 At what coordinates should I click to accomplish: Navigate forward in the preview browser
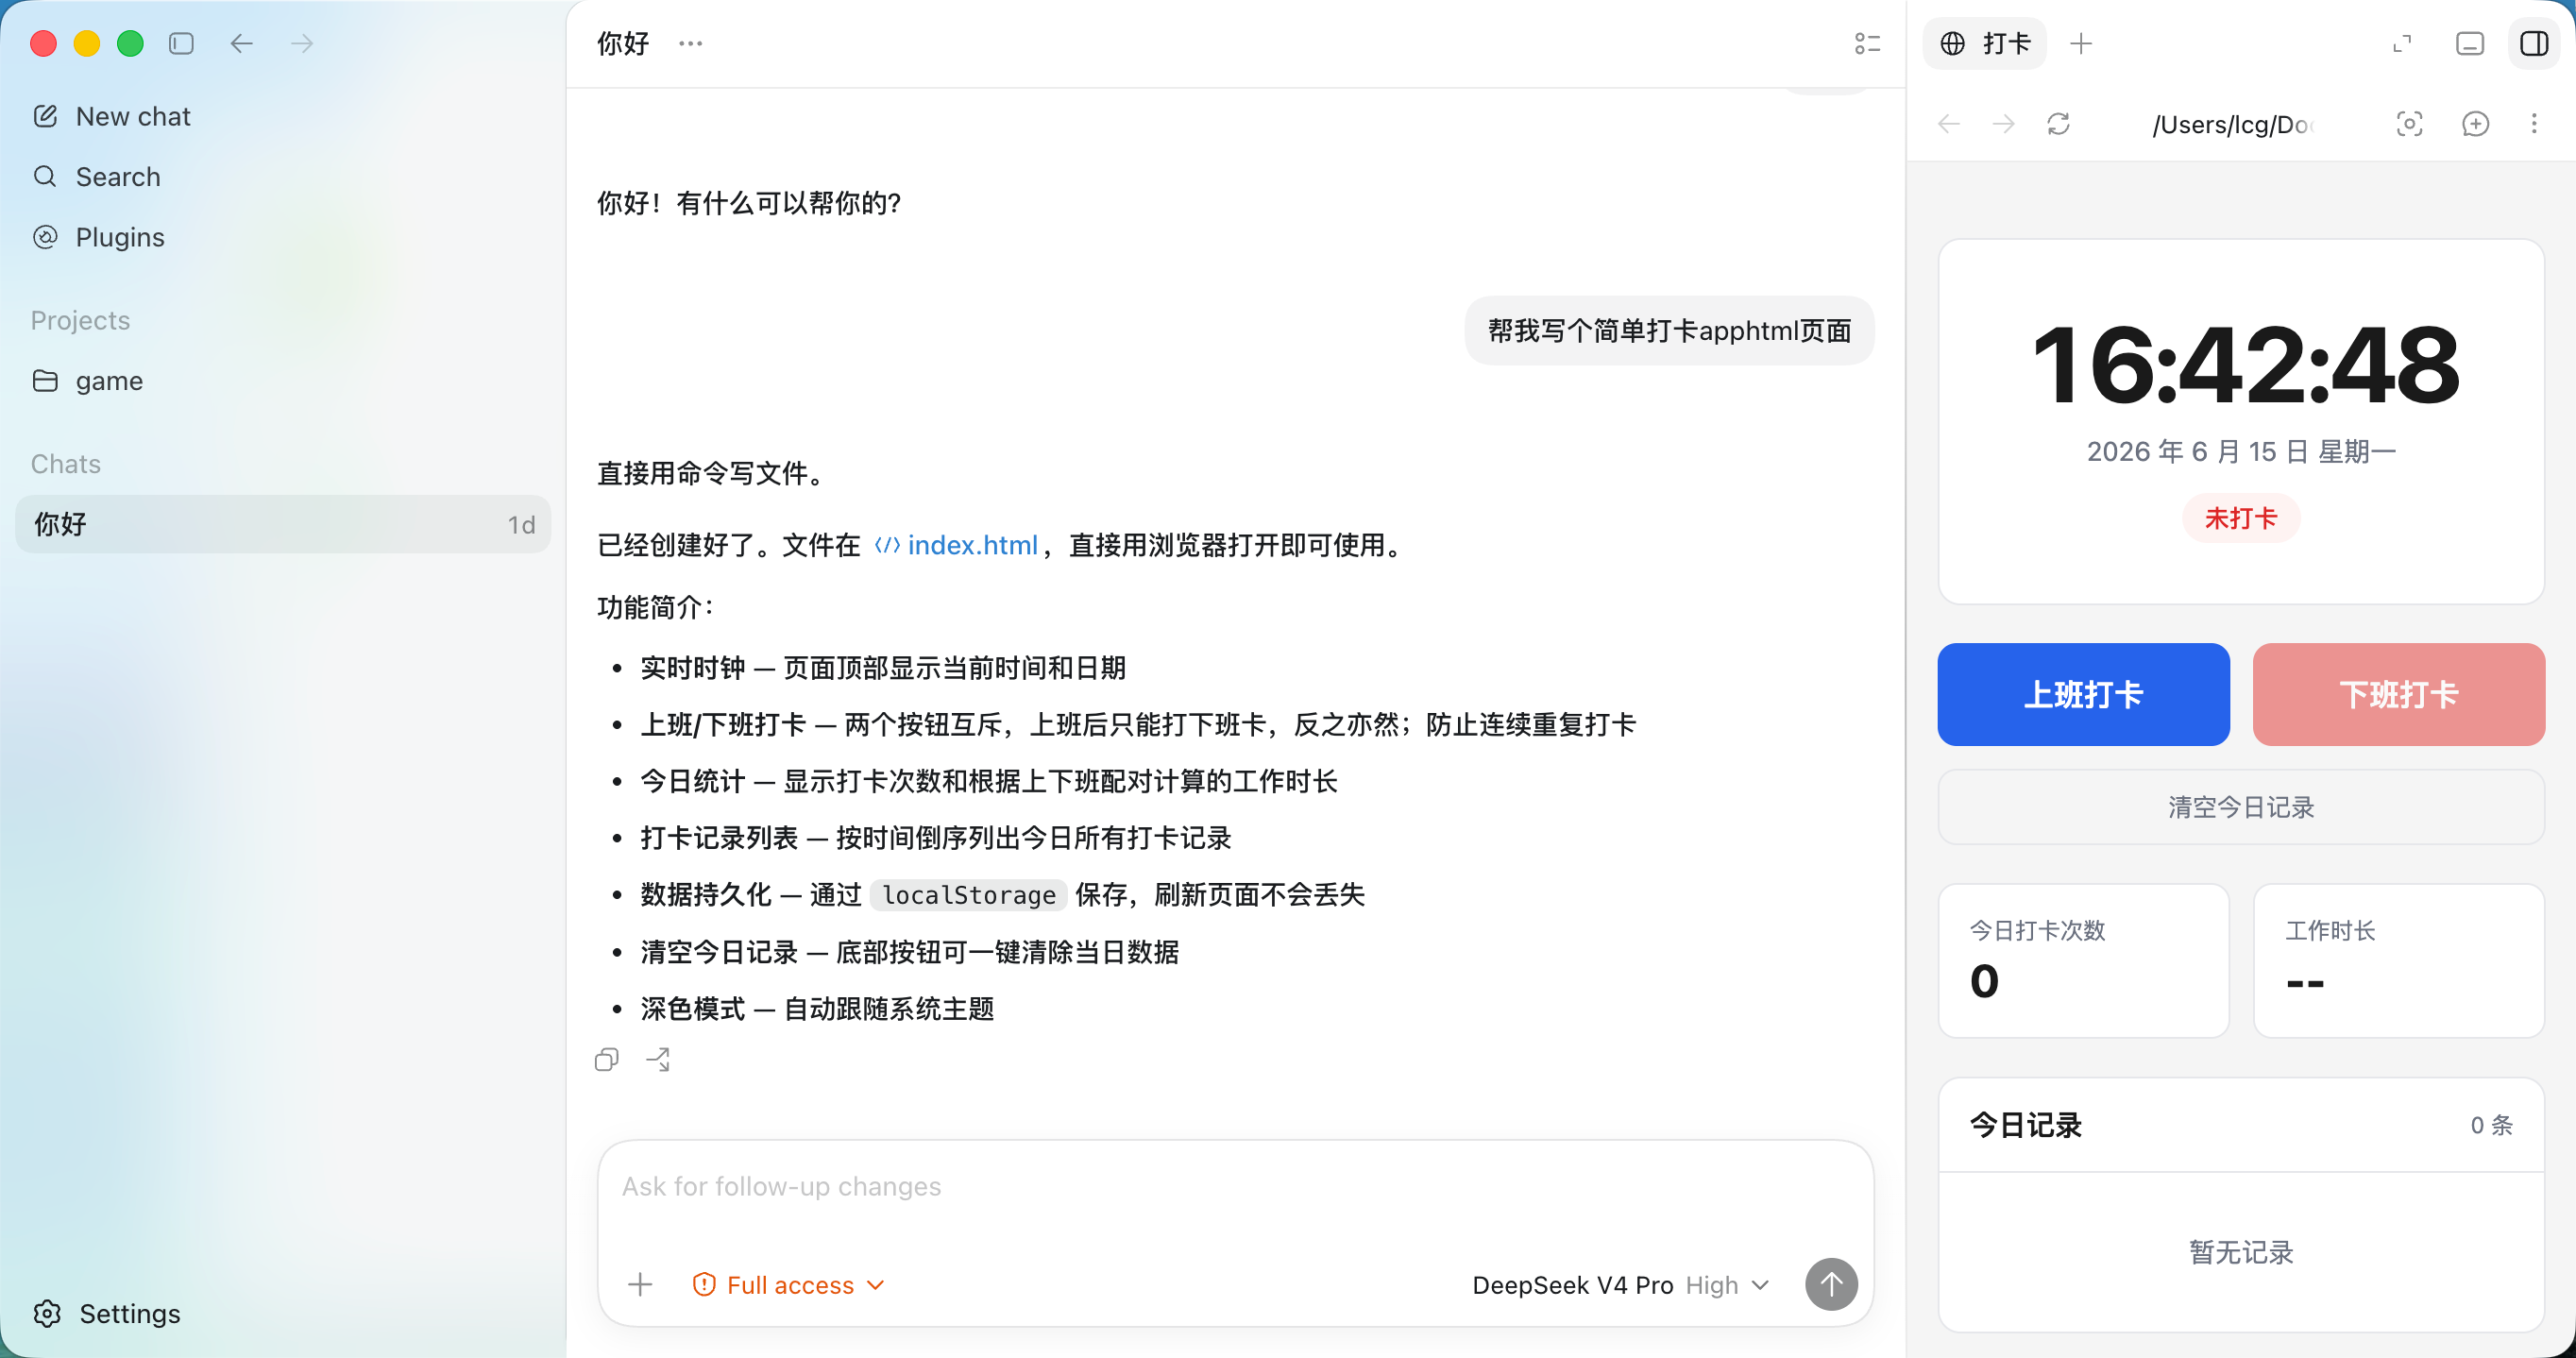2003,123
